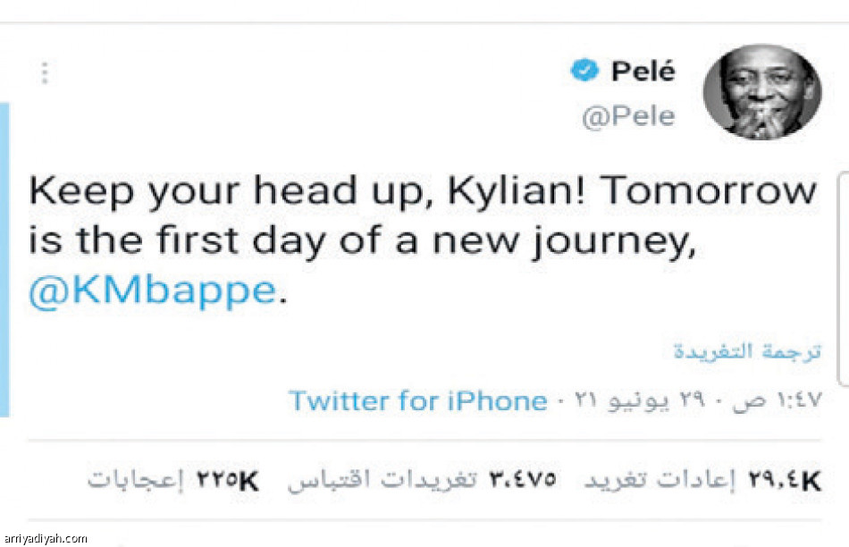Click ترجمة التغريدة translate link
Viewport: 849px width, 547px height.
pos(747,350)
